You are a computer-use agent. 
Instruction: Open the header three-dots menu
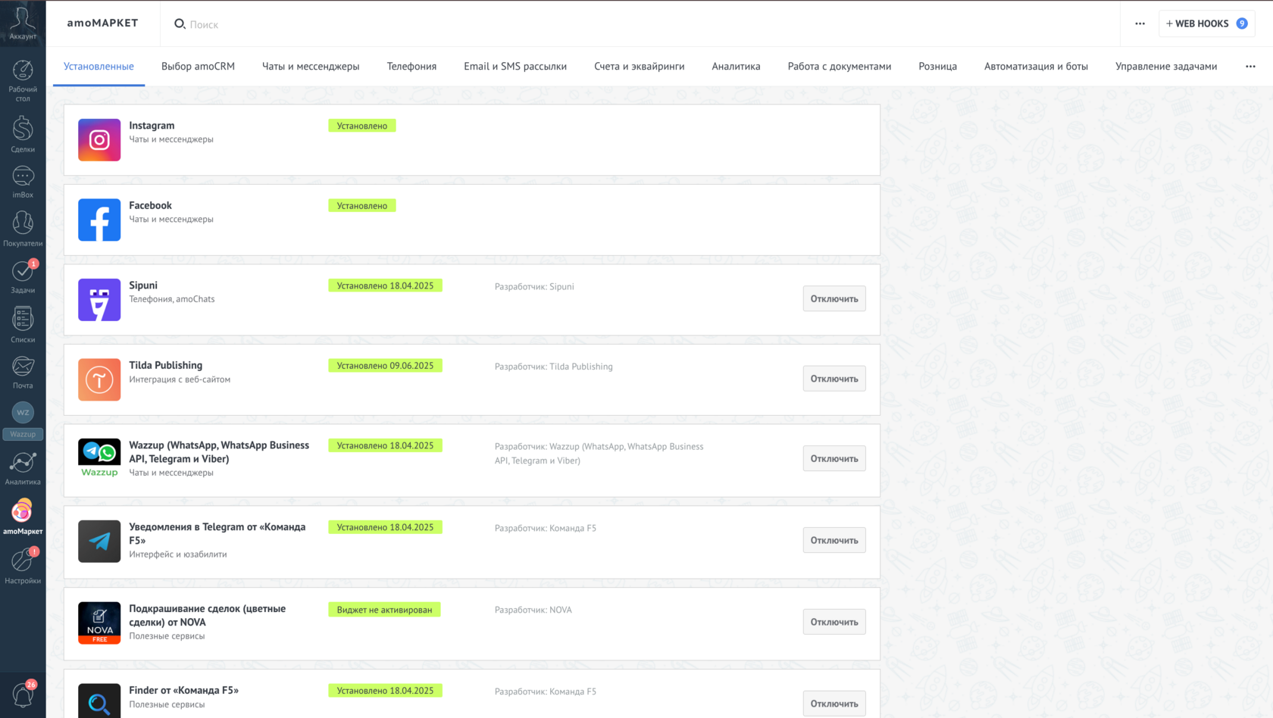click(1140, 23)
